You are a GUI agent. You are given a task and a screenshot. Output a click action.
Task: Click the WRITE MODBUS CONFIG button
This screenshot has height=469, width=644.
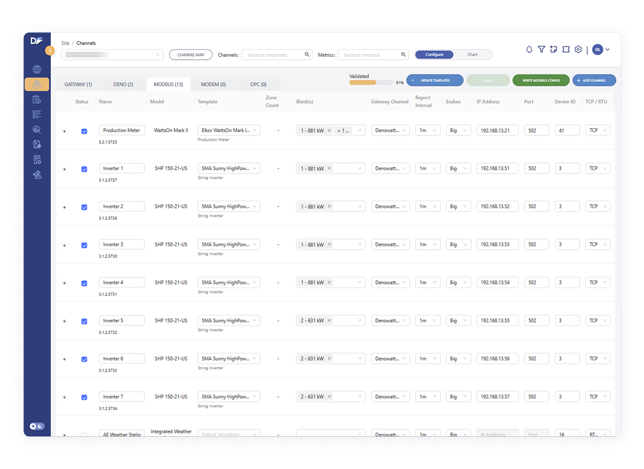coord(540,80)
